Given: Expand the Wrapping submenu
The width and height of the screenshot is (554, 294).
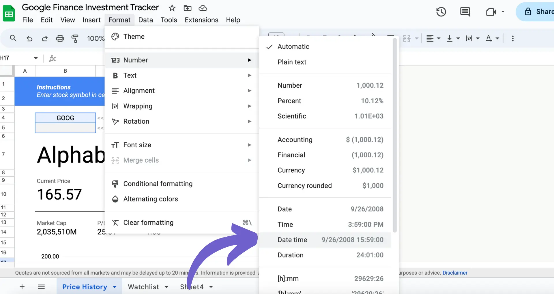Looking at the screenshot, I should (182, 106).
